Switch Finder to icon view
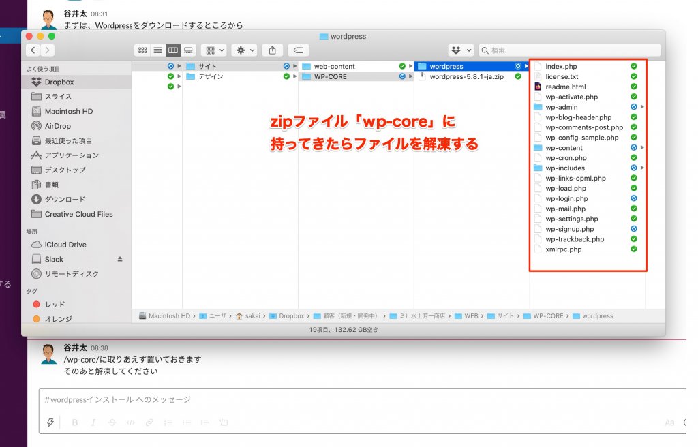 click(x=142, y=50)
